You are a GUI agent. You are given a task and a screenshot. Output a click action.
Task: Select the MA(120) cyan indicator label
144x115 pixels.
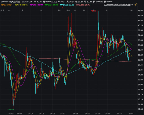(67, 5)
